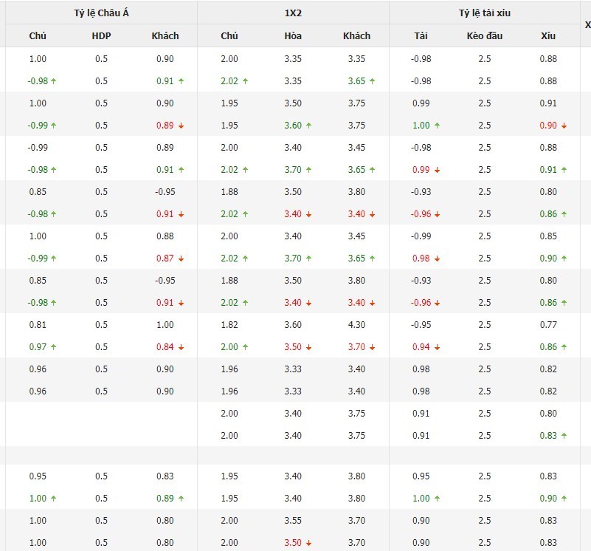Click the red down arrow beside 3.70
This screenshot has width=591, height=551.
(373, 347)
